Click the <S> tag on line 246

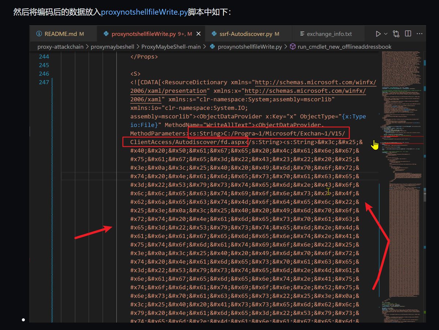point(135,74)
